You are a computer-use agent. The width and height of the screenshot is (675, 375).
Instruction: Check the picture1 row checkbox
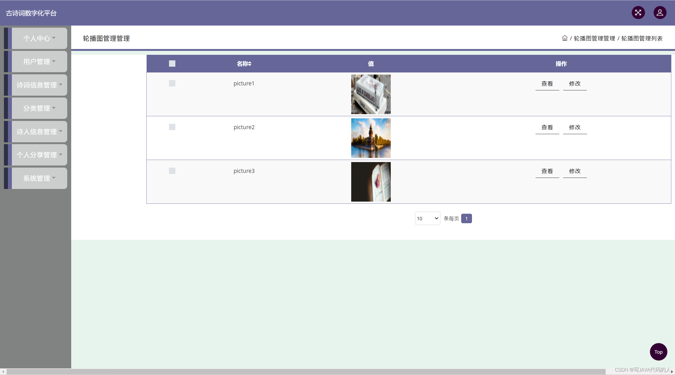click(172, 83)
